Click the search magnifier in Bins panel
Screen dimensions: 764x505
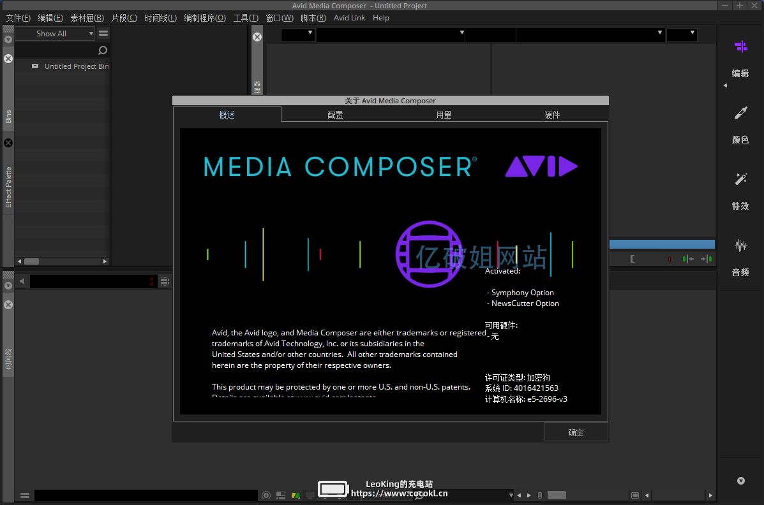pos(102,50)
